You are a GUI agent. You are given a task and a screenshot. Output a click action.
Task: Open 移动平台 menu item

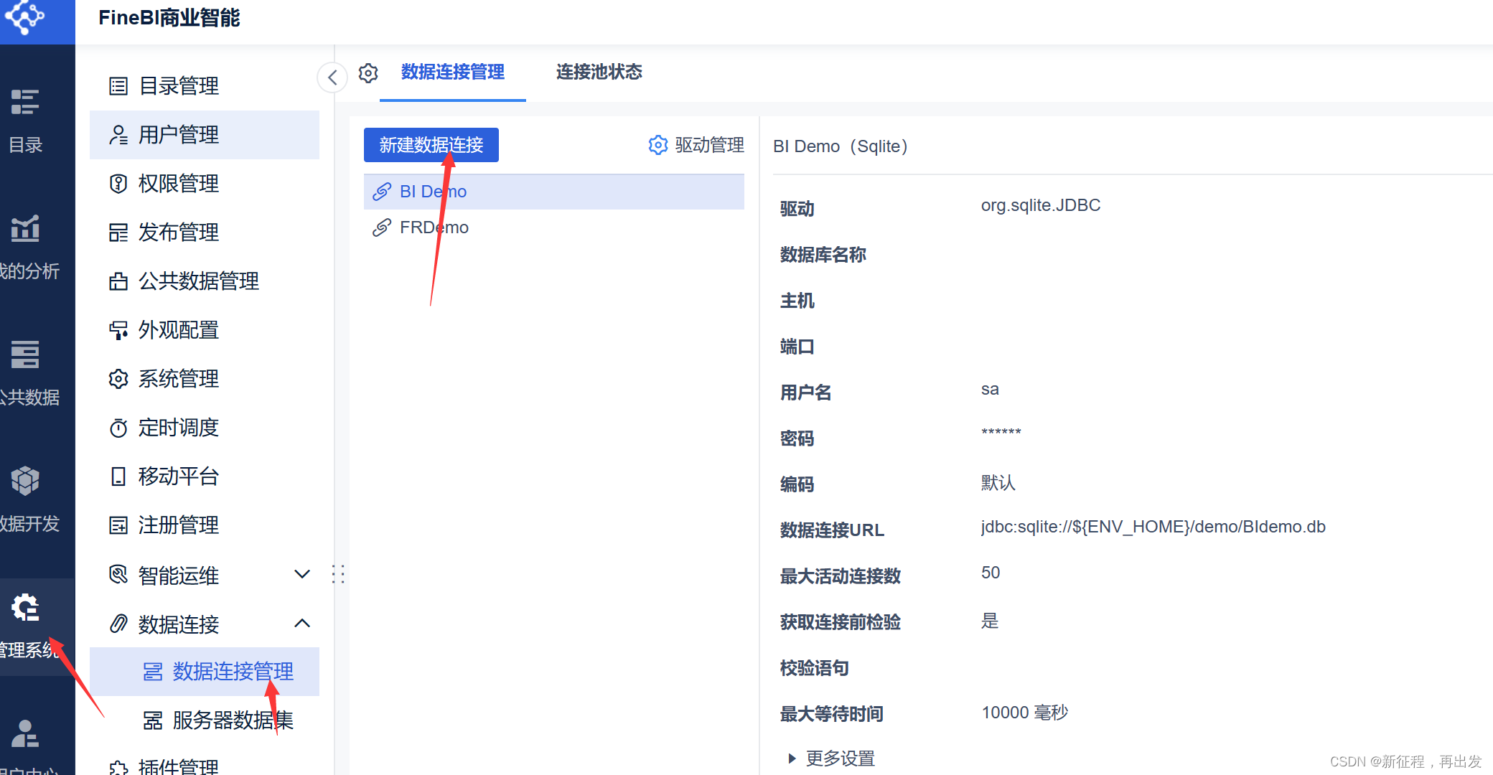tap(205, 476)
